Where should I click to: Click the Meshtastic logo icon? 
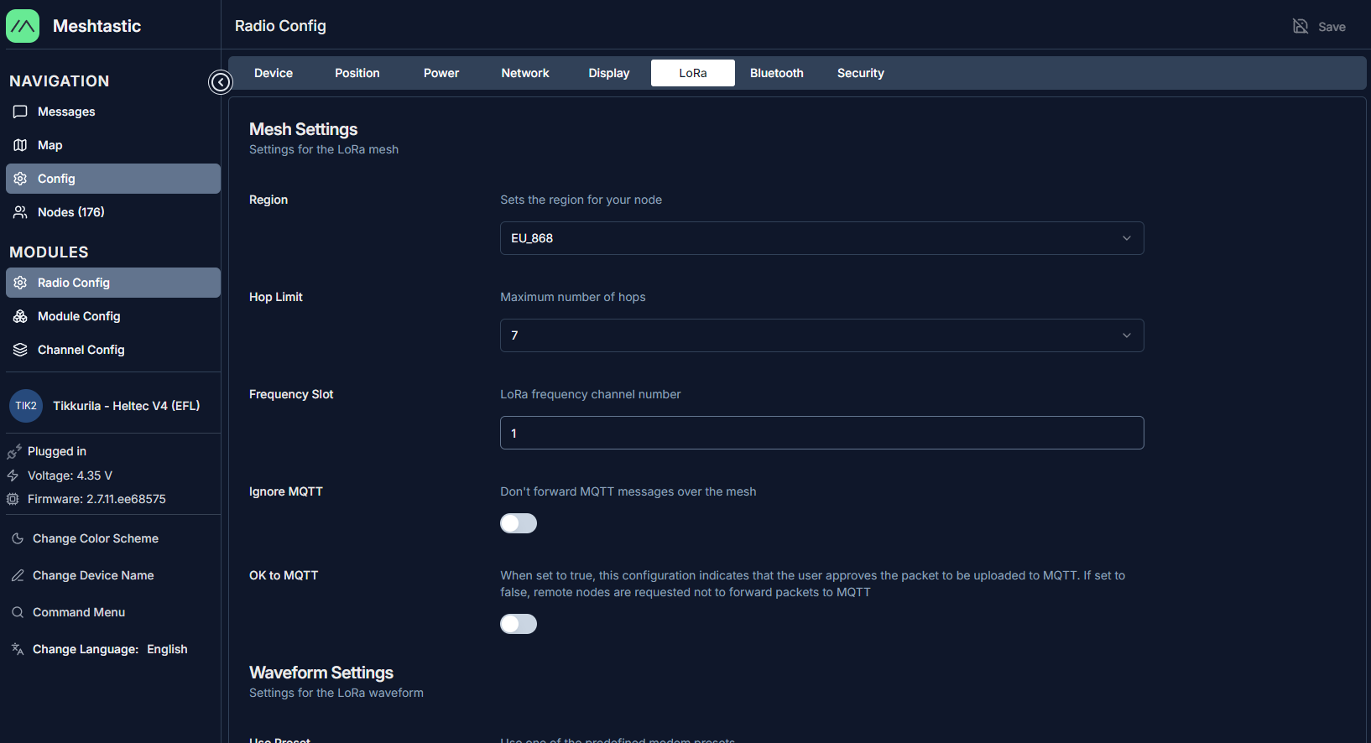[x=23, y=26]
